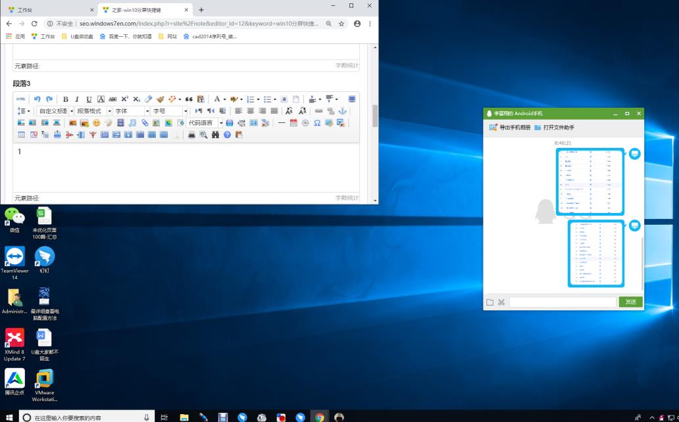Image resolution: width=679 pixels, height=422 pixels.
Task: Open the 字体 font family dropdown
Action: [x=131, y=110]
